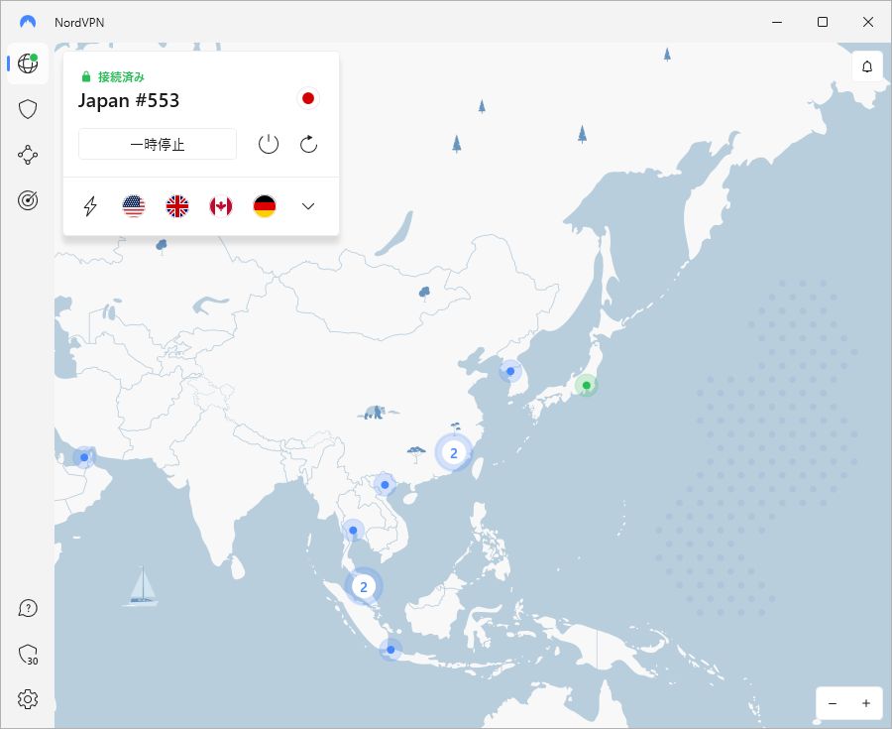Viewport: 892px width, 729px height.
Task: Open the VPN globe map tab
Action: 28,63
